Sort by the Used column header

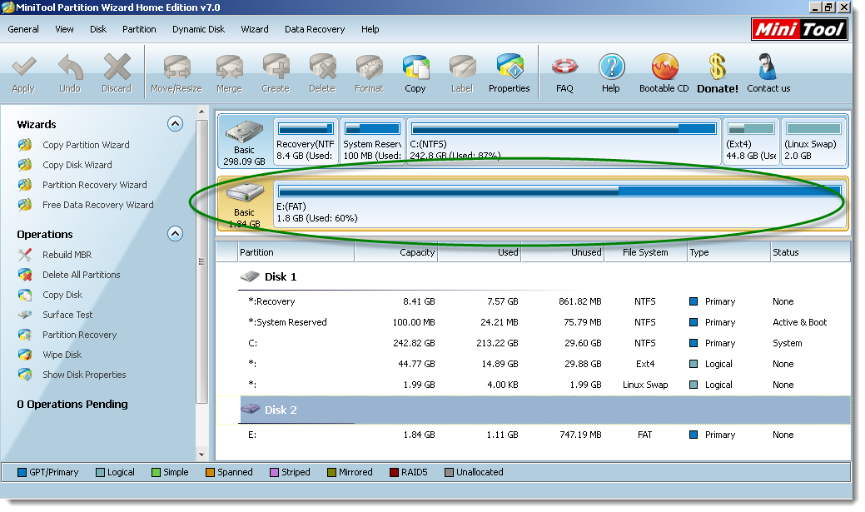(480, 252)
